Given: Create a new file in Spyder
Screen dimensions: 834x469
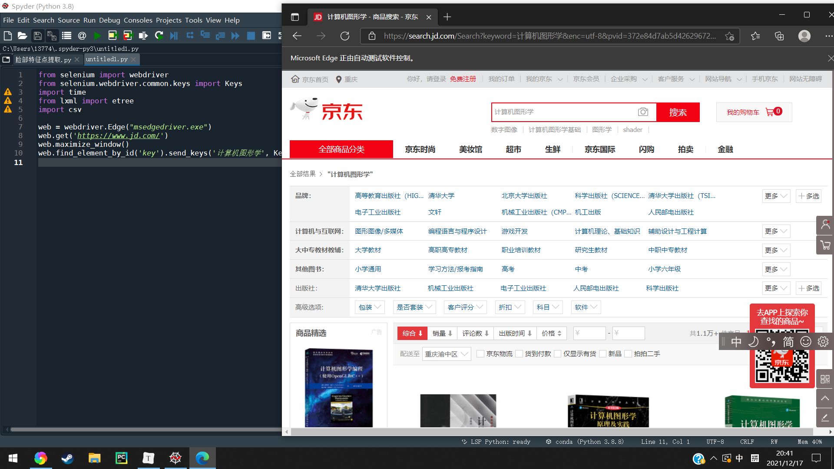Looking at the screenshot, I should tap(8, 36).
